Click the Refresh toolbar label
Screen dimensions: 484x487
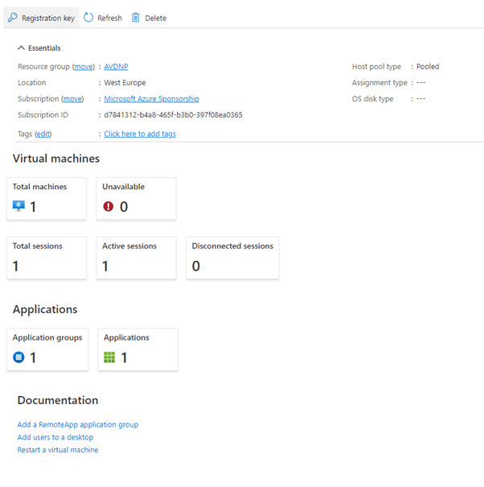coord(110,18)
